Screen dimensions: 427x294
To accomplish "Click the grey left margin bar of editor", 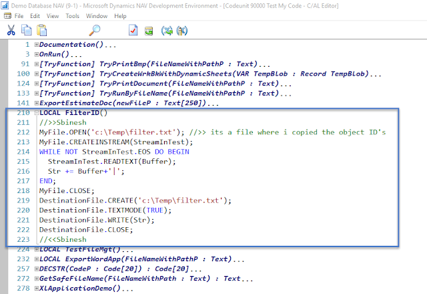I will pos(4,166).
